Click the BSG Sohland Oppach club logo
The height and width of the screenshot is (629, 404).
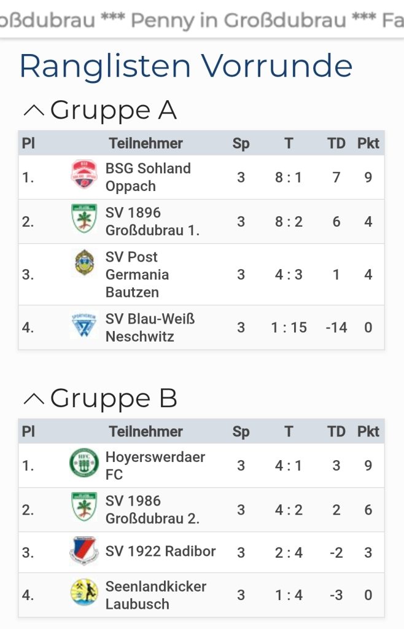84,174
